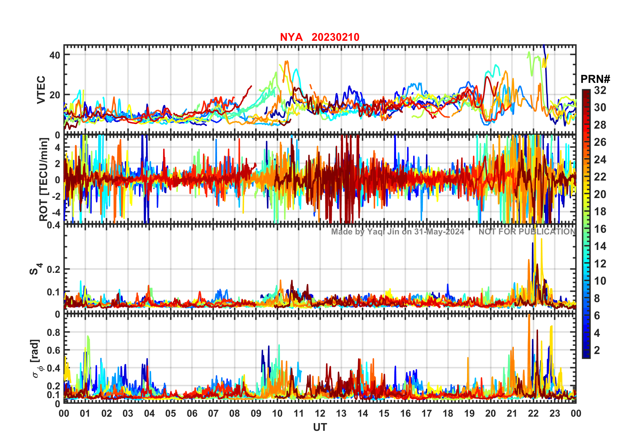Viewport: 640px width, 448px height.
Task: Click colorbar tick label 32
Action: (600, 90)
